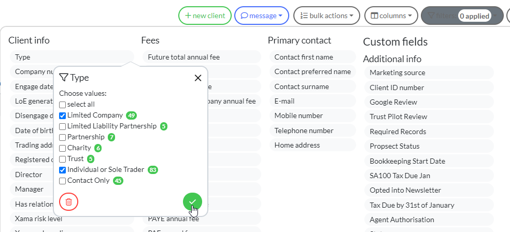Close the Type filter popup
510x232 pixels.
point(198,78)
